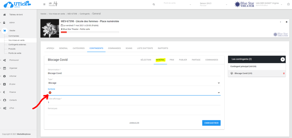Open the Prix sub-tab
Screen dimensions: 292x138
172,60
